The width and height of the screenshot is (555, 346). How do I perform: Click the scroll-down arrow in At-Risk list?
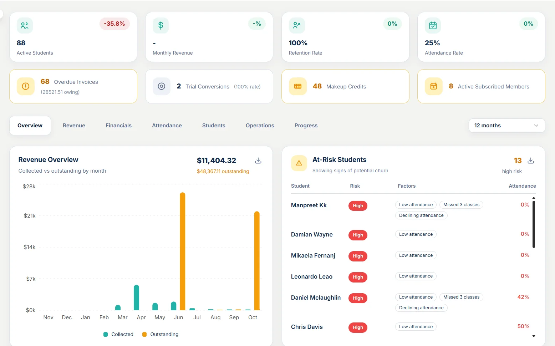pos(534,336)
